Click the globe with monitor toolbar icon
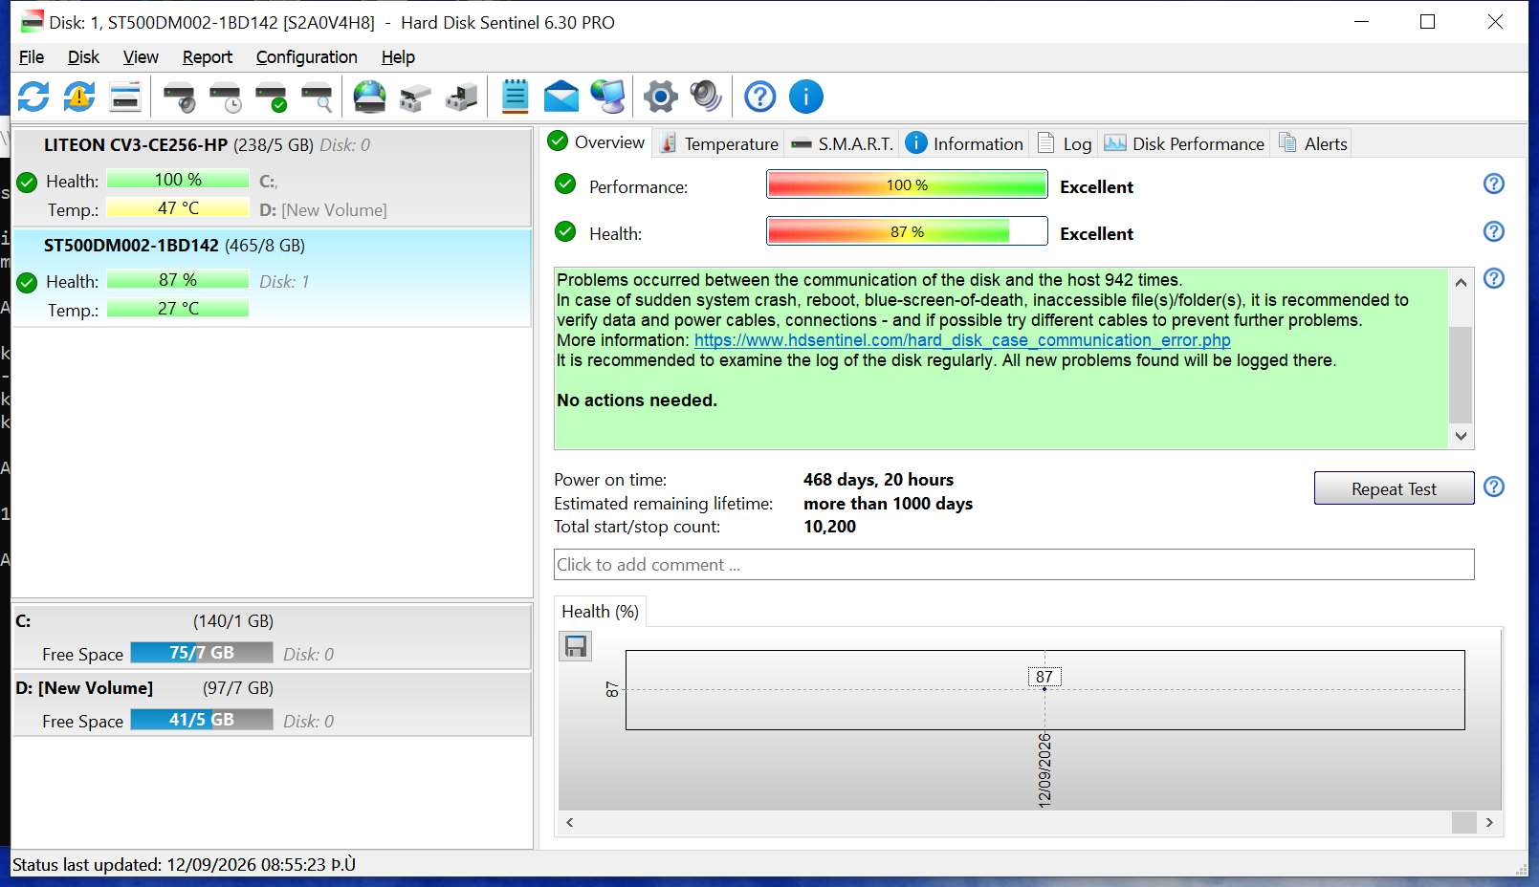Viewport: 1539px width, 887px height. 607,97
